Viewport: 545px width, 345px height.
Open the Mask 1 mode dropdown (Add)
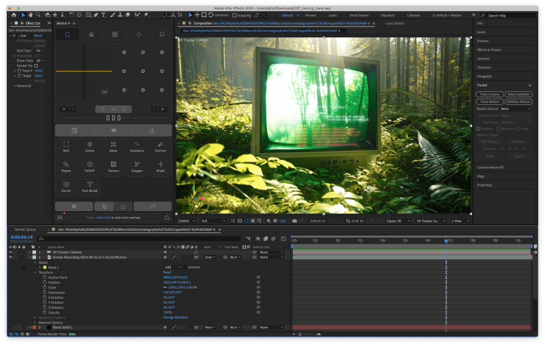173,267
